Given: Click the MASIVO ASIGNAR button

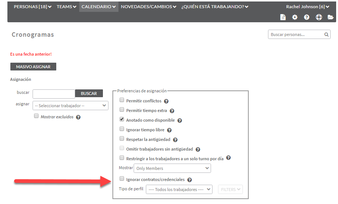Looking at the screenshot, I should coord(33,67).
